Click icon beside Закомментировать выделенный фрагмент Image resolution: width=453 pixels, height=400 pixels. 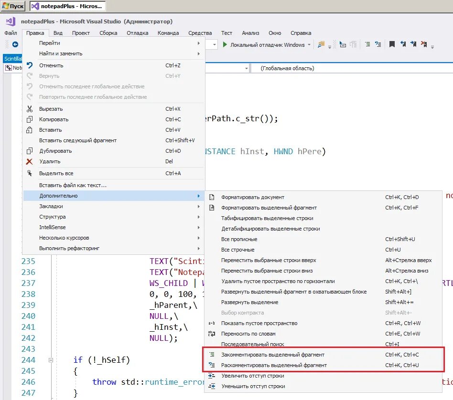(x=212, y=354)
